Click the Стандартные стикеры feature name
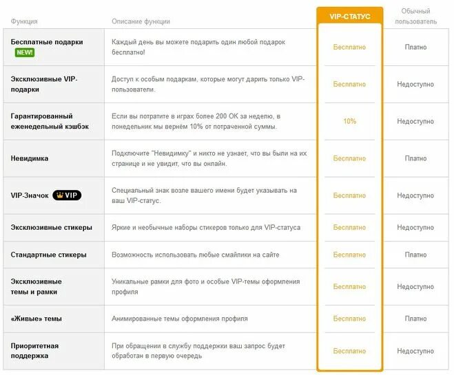Screen dimensions: 454x375 48,255
